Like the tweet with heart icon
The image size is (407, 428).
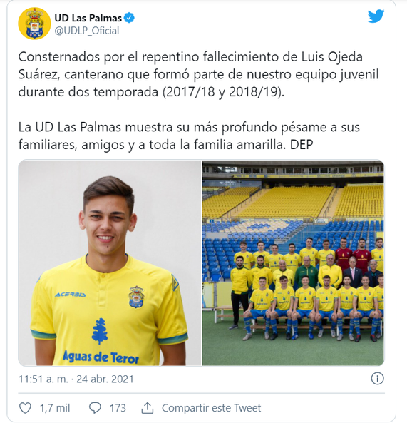click(25, 408)
